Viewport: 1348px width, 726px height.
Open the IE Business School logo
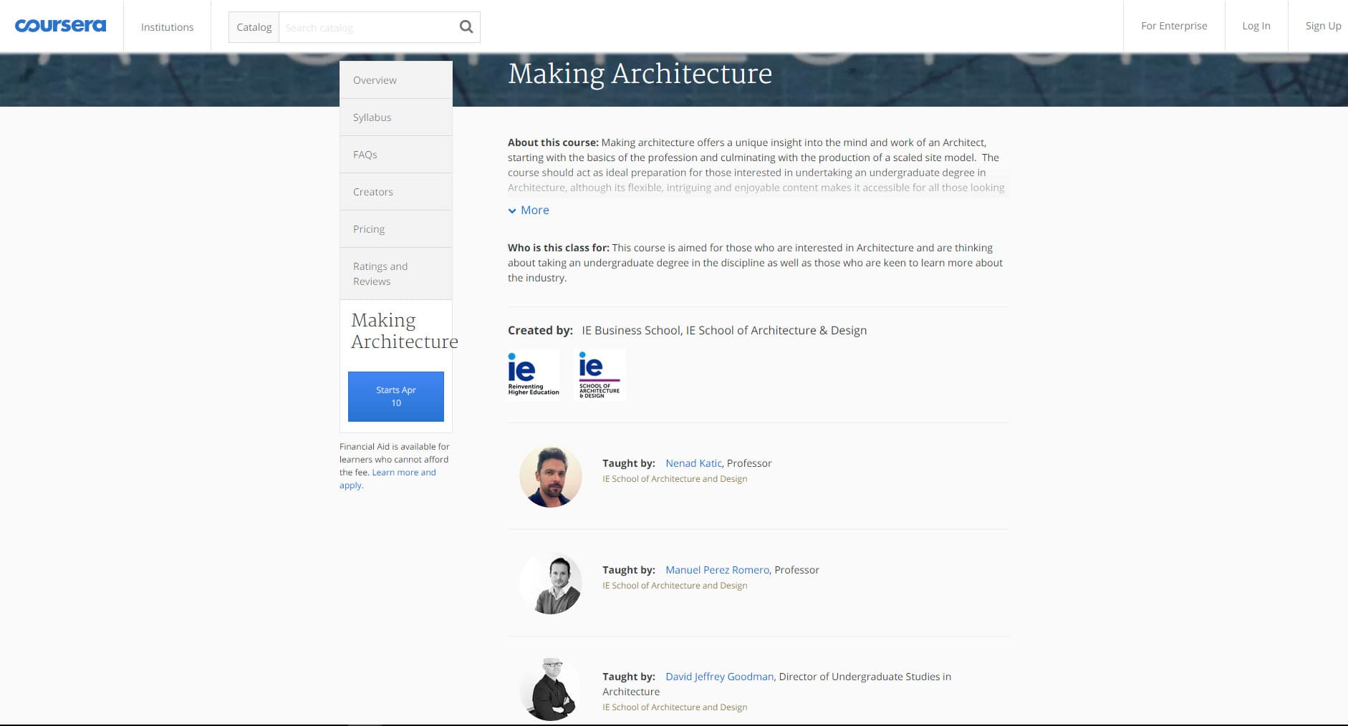(x=534, y=374)
